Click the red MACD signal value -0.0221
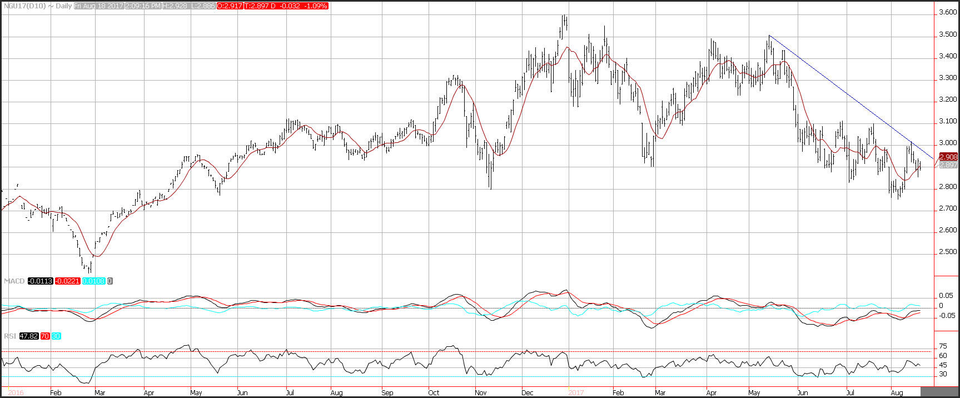The width and height of the screenshot is (960, 398). (68, 281)
